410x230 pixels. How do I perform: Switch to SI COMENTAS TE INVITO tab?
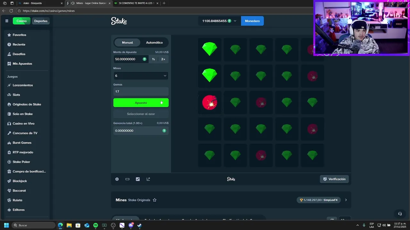tap(136, 3)
